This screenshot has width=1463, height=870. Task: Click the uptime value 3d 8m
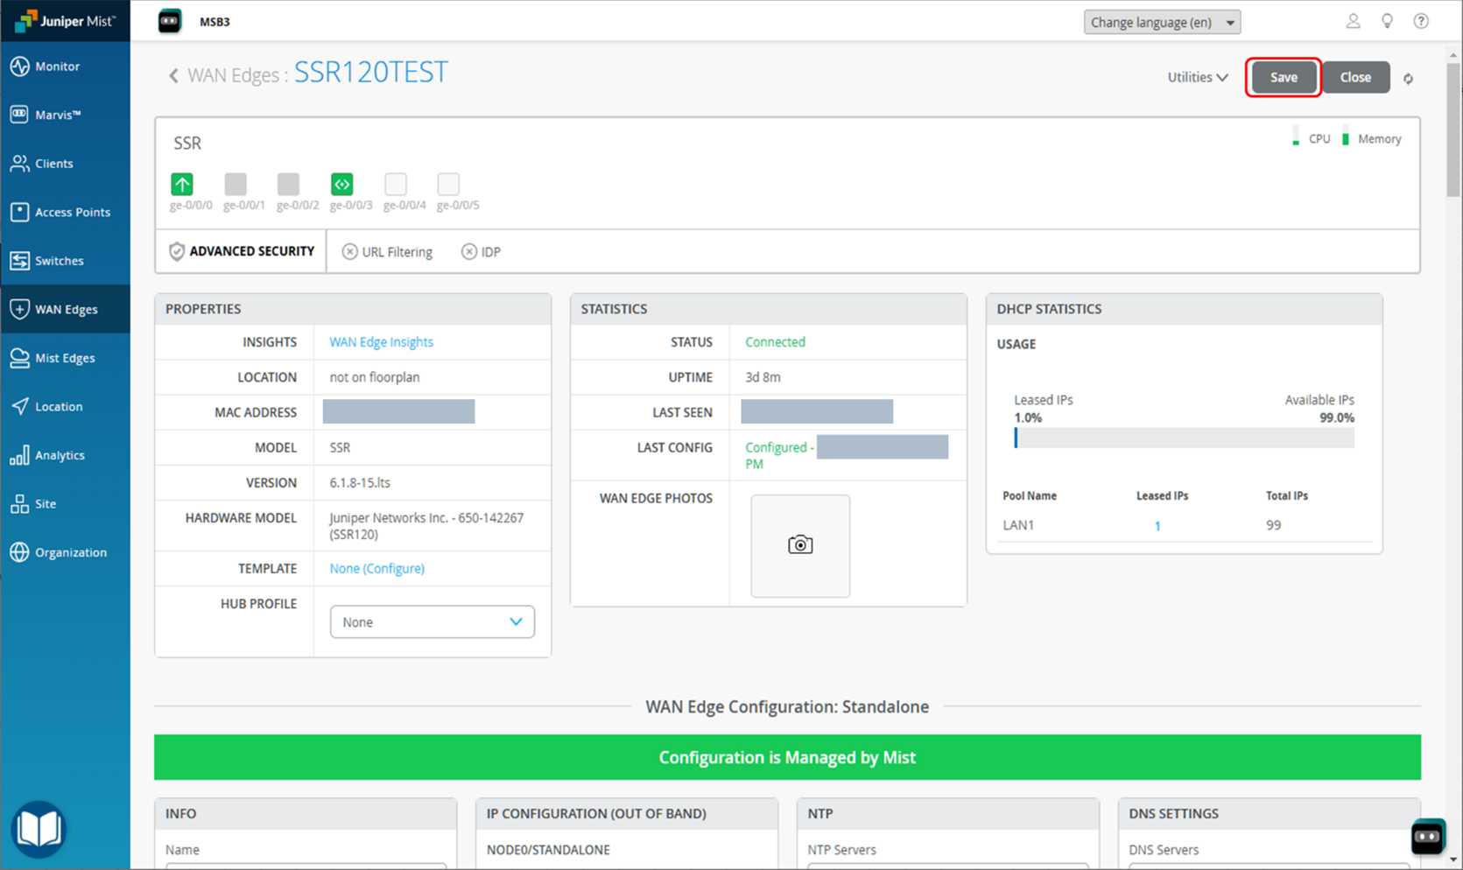tap(763, 377)
